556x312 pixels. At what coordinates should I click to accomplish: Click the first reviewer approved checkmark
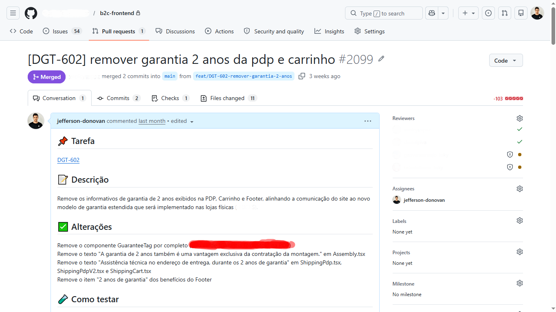click(520, 129)
